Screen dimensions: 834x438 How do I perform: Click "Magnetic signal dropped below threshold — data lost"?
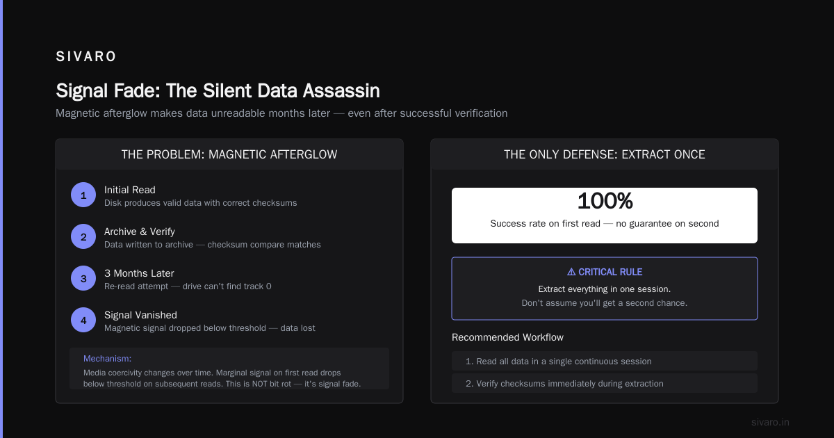[210, 328]
